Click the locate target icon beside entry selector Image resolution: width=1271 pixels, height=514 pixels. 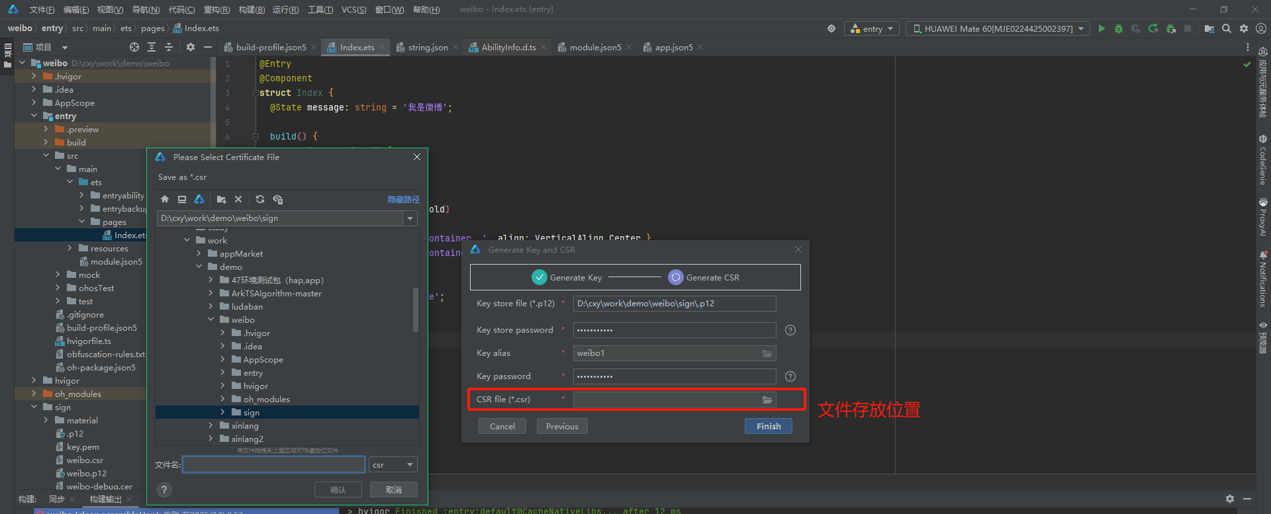[831, 28]
